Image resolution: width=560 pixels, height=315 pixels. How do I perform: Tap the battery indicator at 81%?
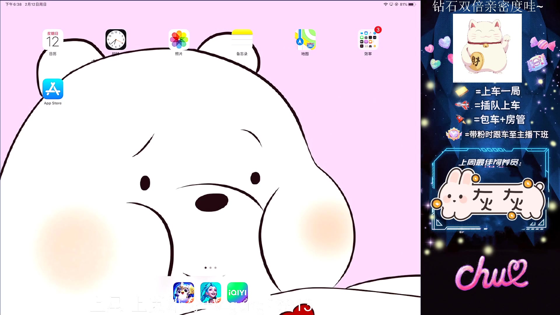coord(411,4)
